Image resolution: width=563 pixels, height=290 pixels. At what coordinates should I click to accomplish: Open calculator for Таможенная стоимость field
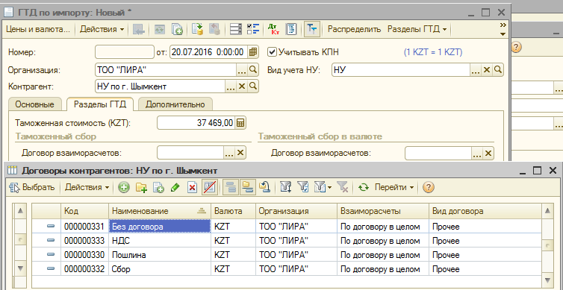[x=240, y=123]
